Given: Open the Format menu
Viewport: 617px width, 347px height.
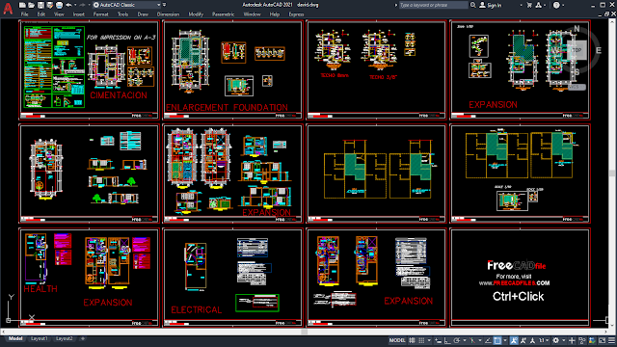Looking at the screenshot, I should tap(100, 14).
